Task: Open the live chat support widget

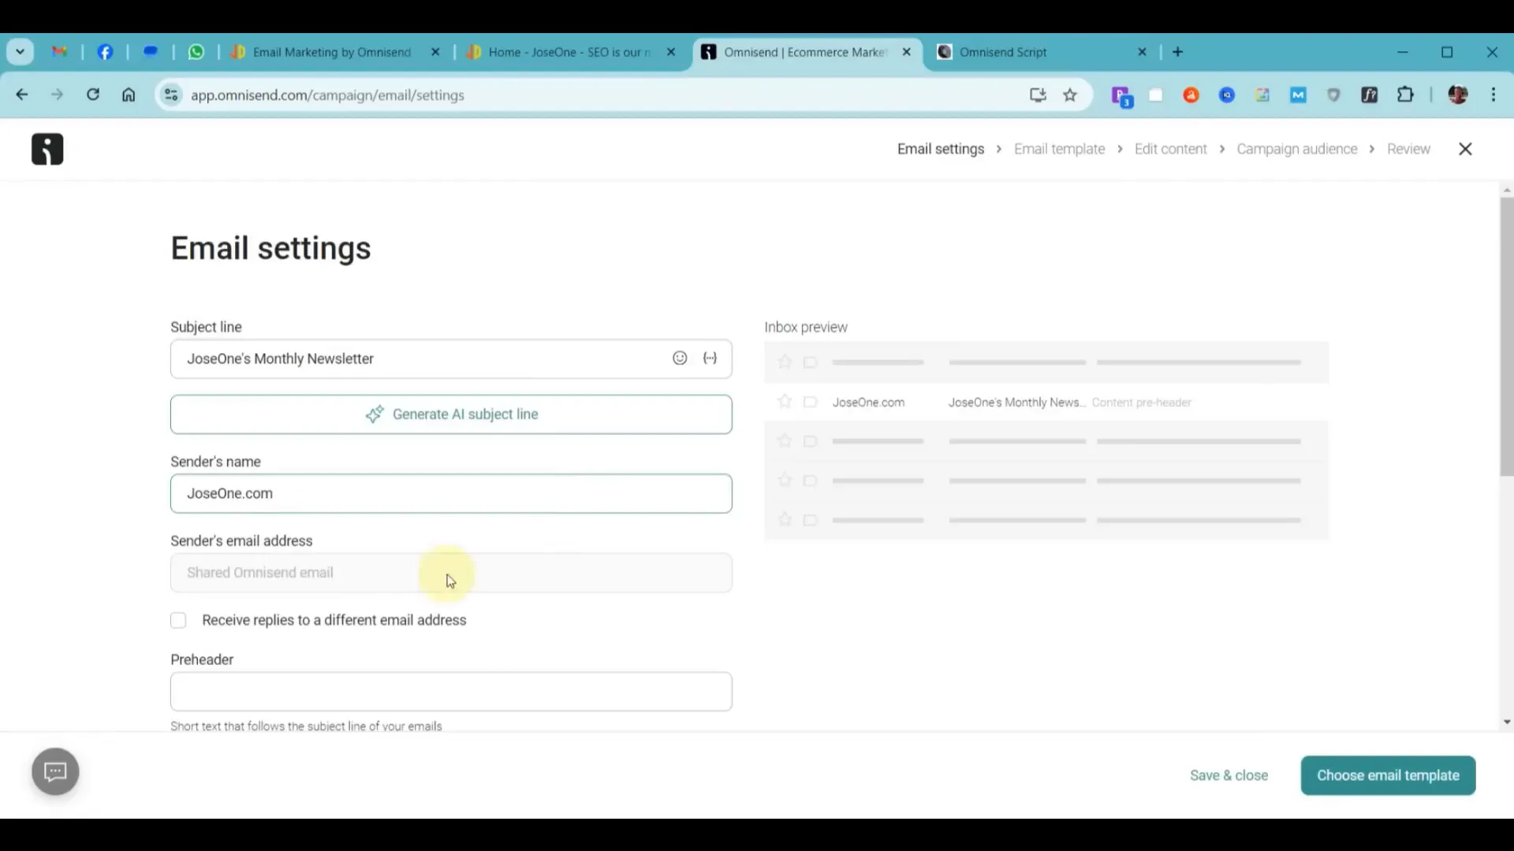Action: coord(55,771)
